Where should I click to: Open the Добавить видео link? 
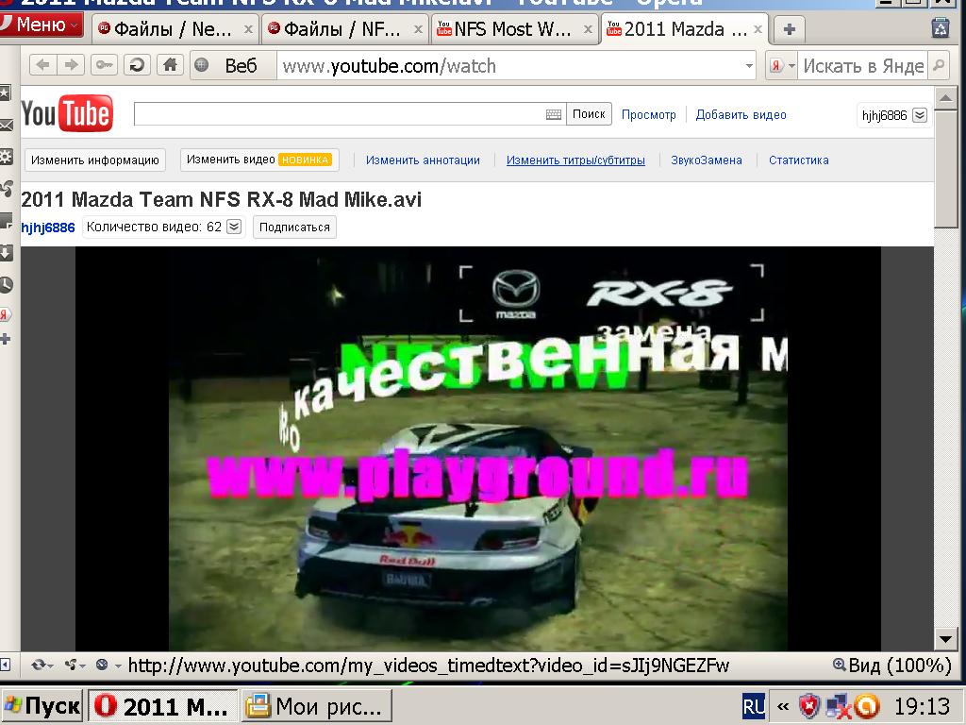[741, 114]
